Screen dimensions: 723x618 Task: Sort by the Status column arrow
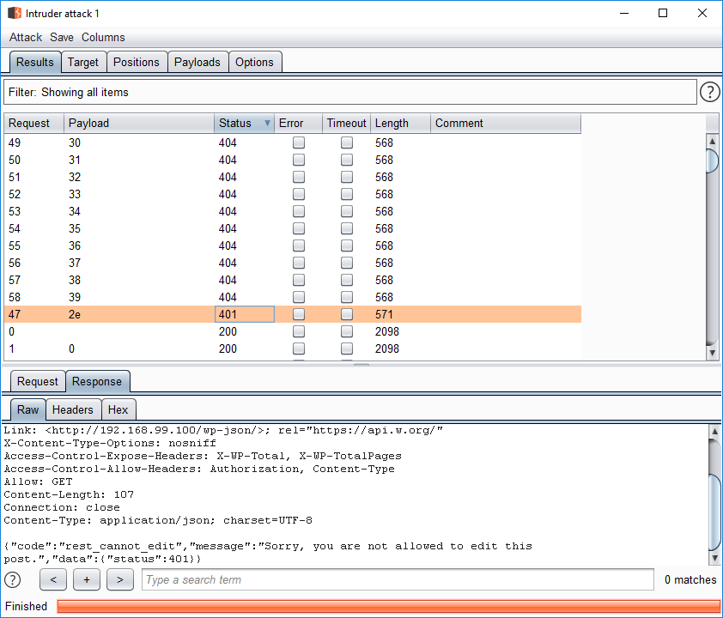[267, 123]
